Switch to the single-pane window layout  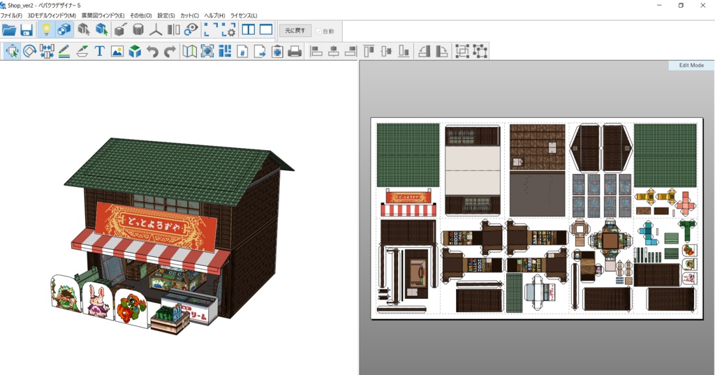tap(266, 30)
